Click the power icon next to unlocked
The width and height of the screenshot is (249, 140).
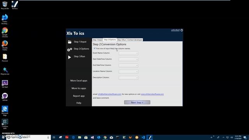182,30
